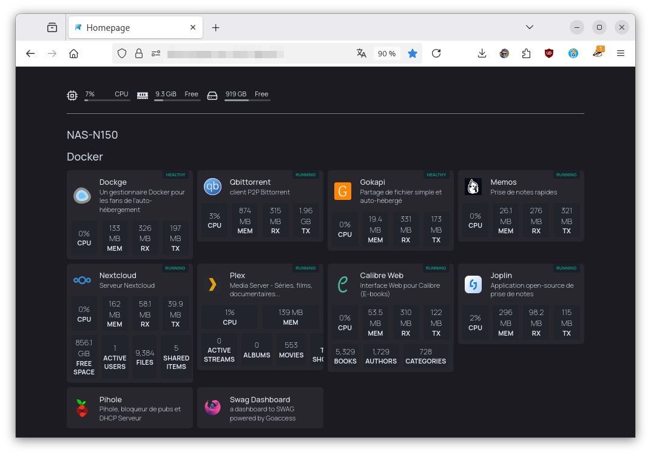The image size is (651, 455).
Task: Open a new browser tab
Action: point(215,28)
